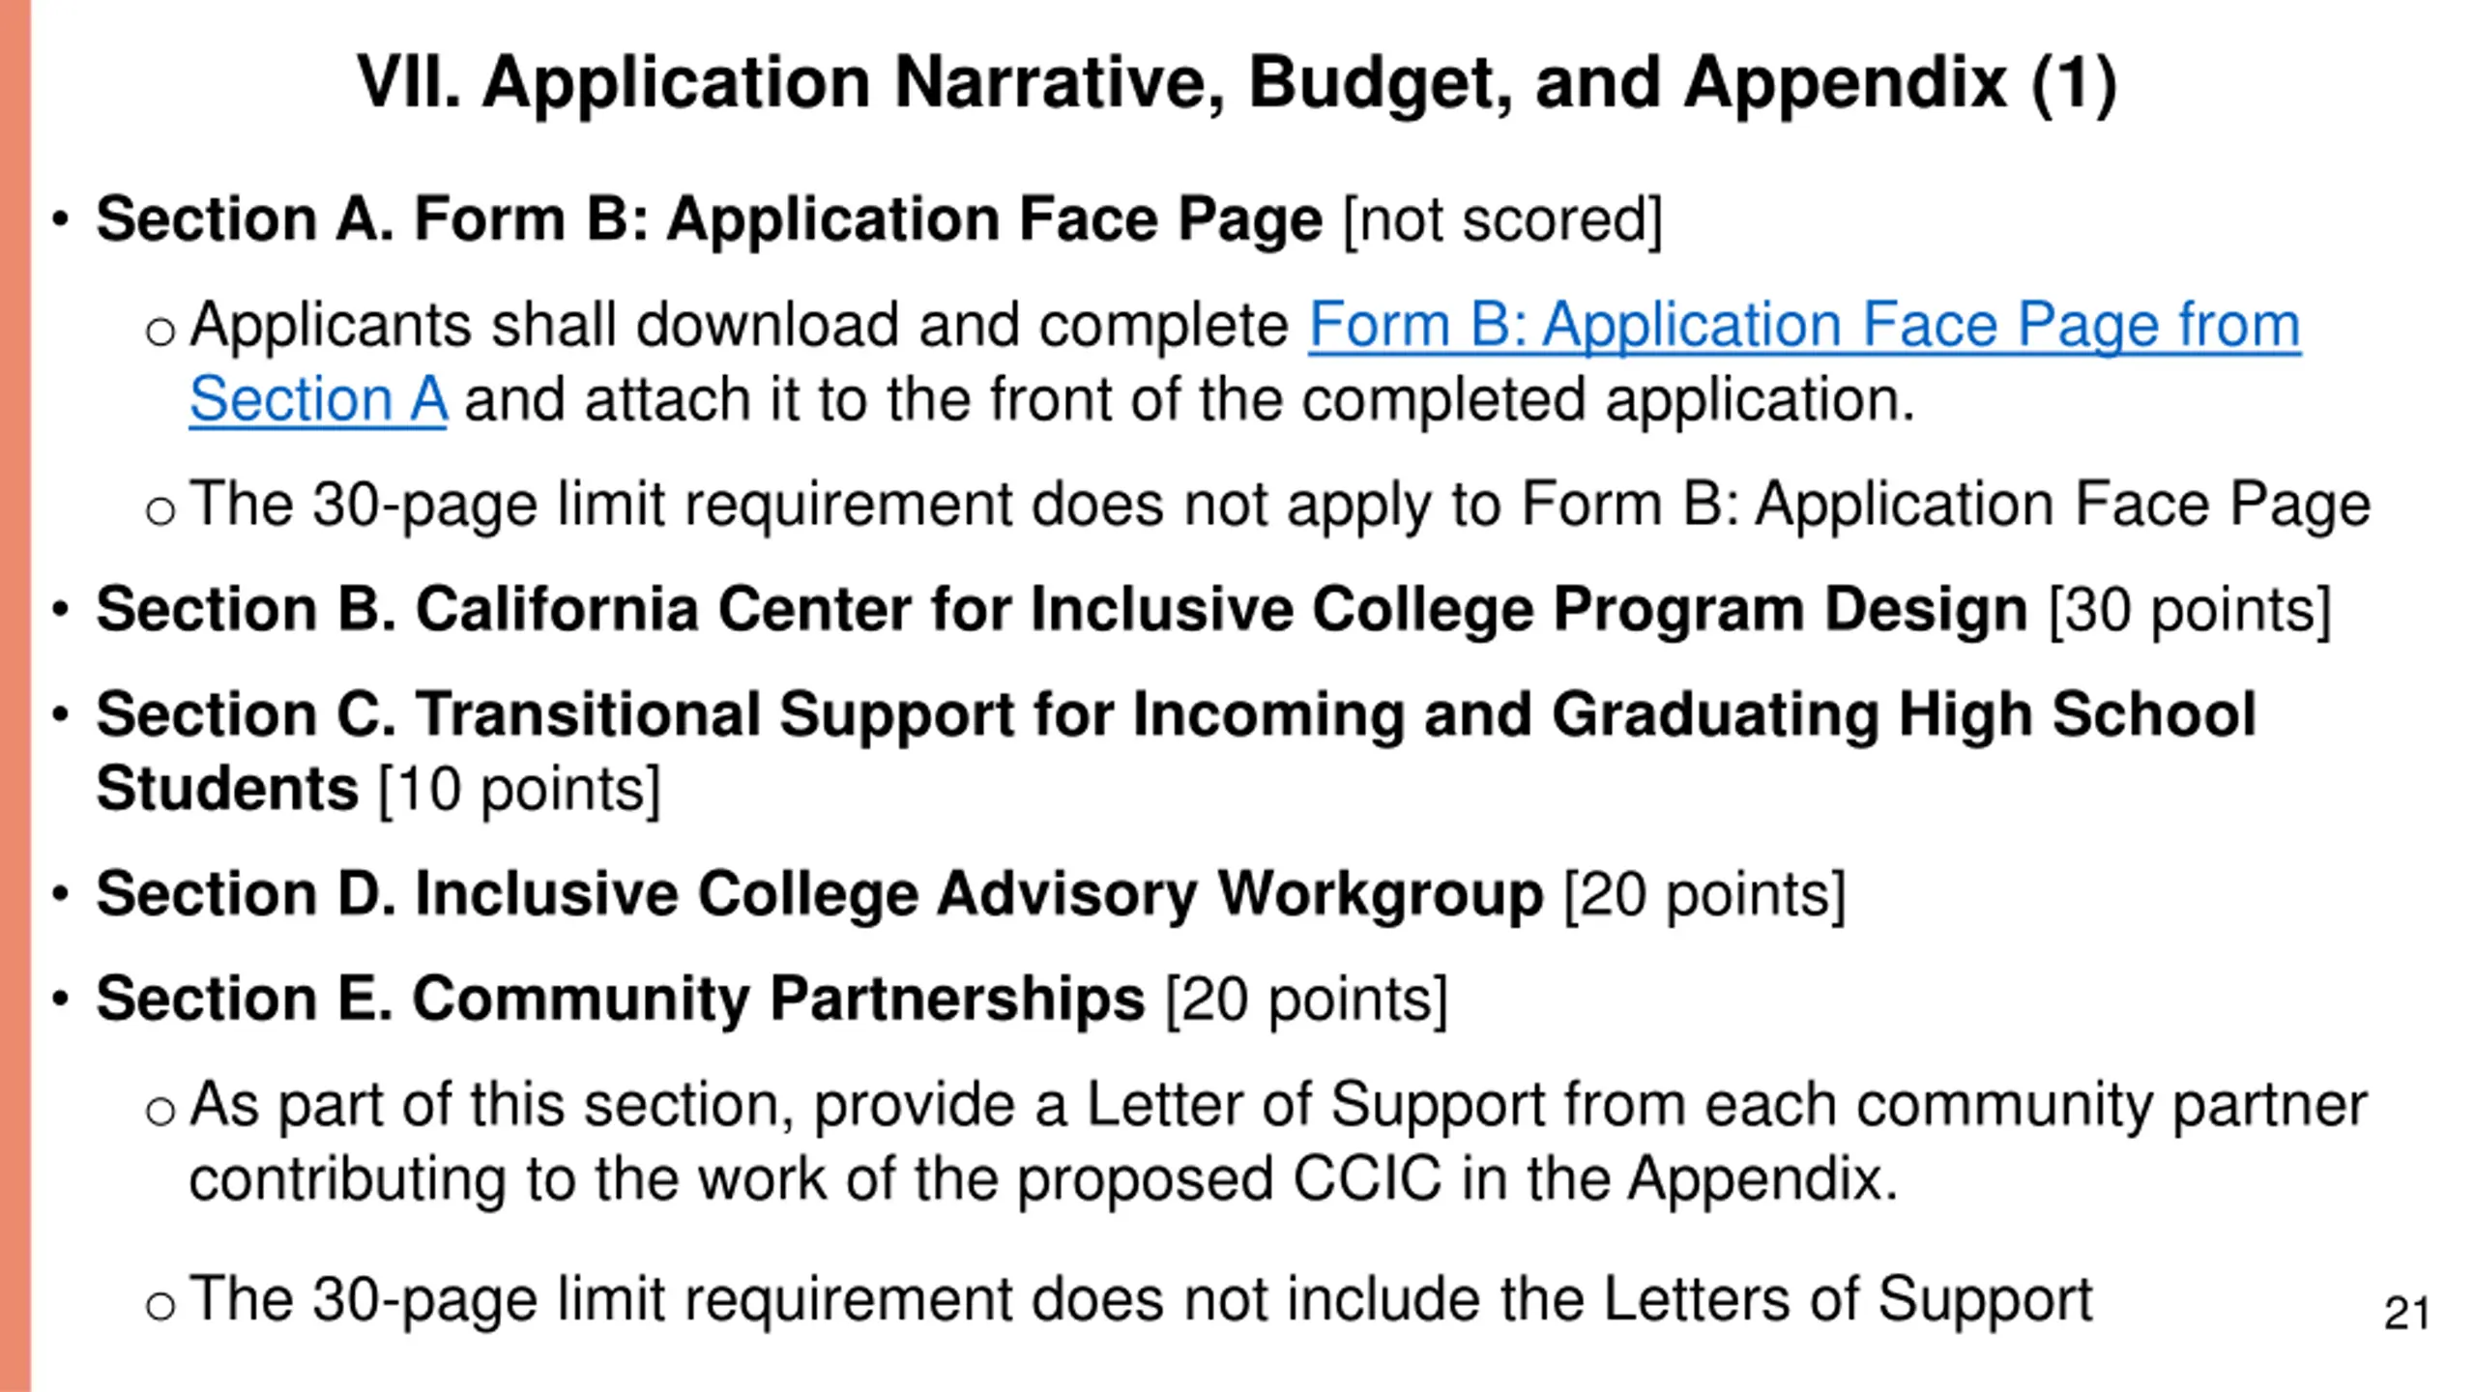Image resolution: width=2475 pixels, height=1392 pixels.
Task: Click hollow bullet before Form B page-limit sentence
Action: click(160, 511)
